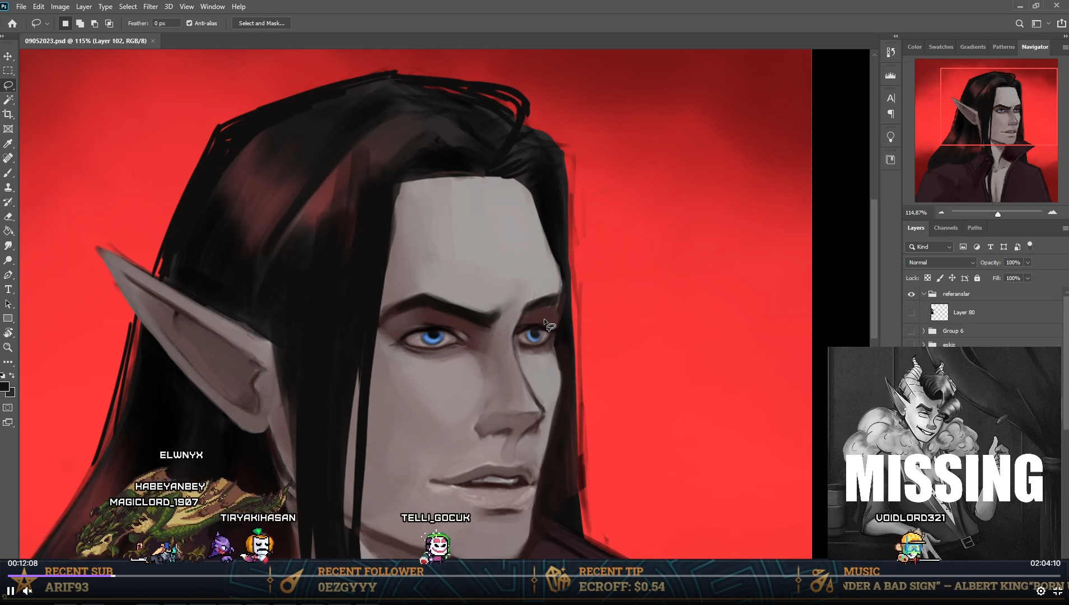The width and height of the screenshot is (1069, 605).
Task: Toggle the Anti-alias checkbox
Action: (189, 24)
